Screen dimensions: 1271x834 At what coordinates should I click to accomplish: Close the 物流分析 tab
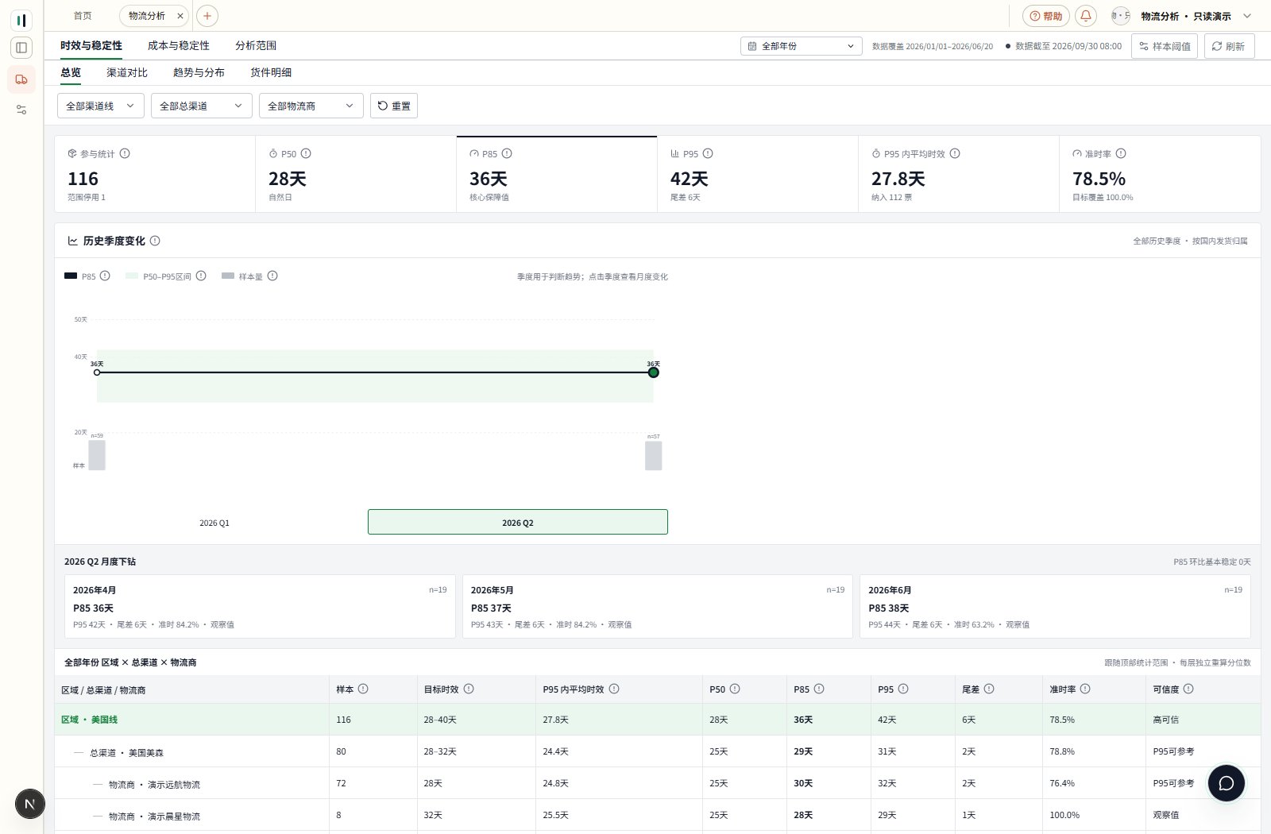(180, 16)
